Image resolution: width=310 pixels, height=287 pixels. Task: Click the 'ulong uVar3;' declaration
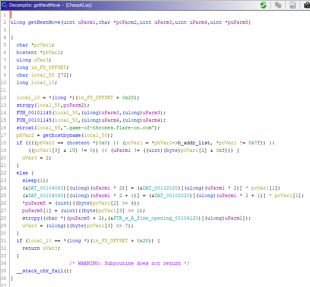tap(34, 60)
